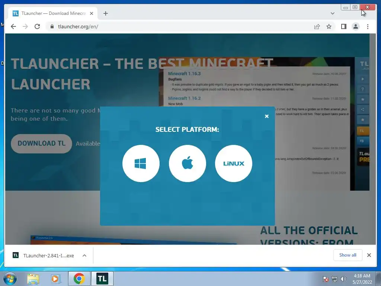The height and width of the screenshot is (286, 381).
Task: Click the DOWNLOAD TL button
Action: pos(42,143)
